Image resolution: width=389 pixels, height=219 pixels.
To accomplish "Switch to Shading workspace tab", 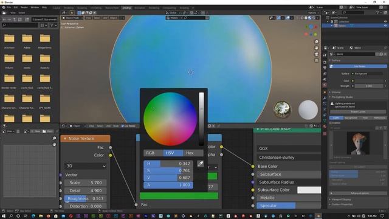I will point(126,8).
